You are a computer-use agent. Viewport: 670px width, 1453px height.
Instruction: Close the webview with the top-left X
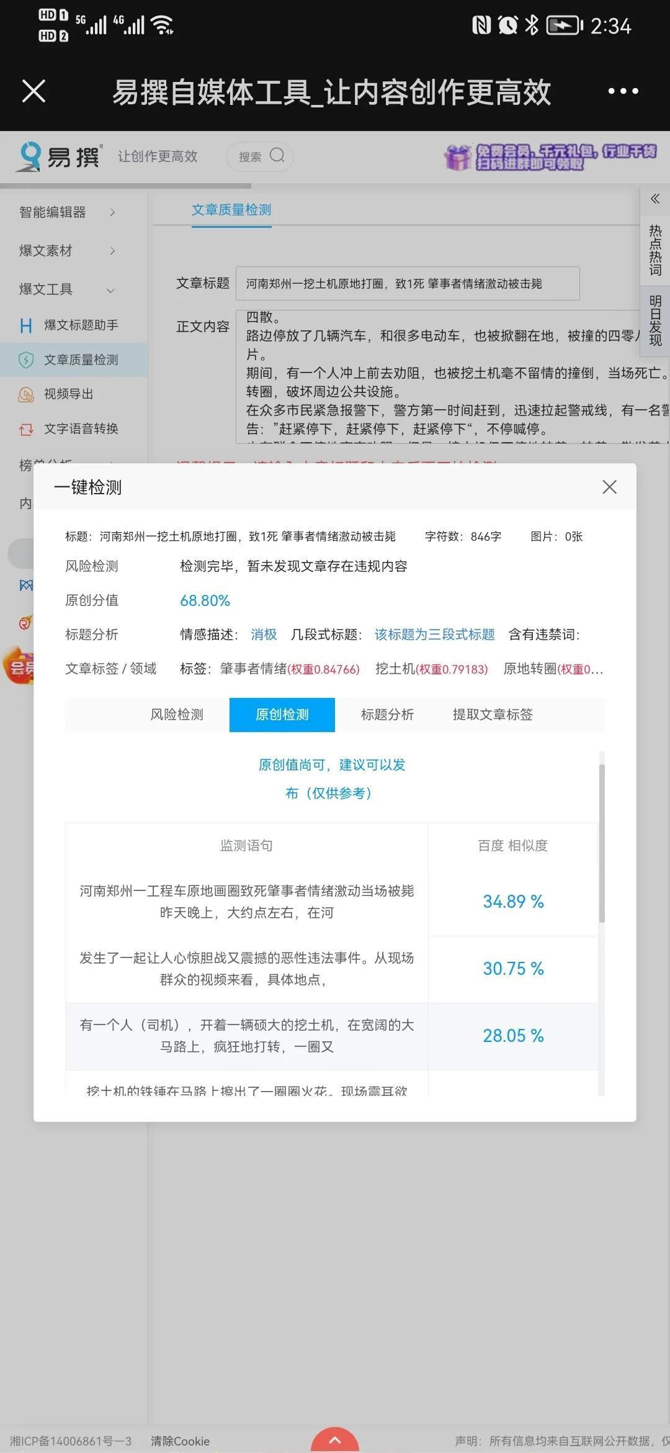33,91
